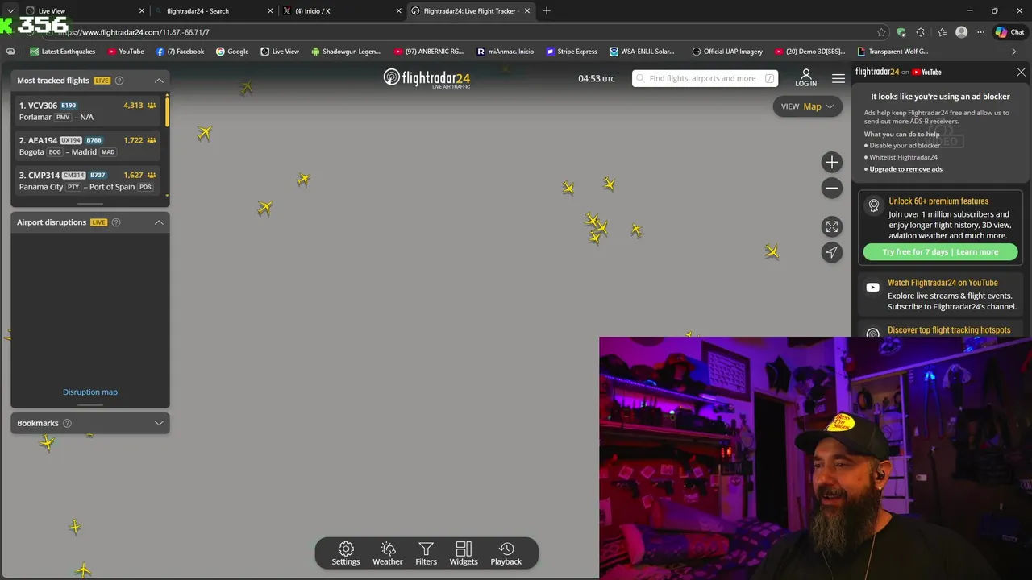Open Copilot Chat button in browser

(x=1010, y=32)
